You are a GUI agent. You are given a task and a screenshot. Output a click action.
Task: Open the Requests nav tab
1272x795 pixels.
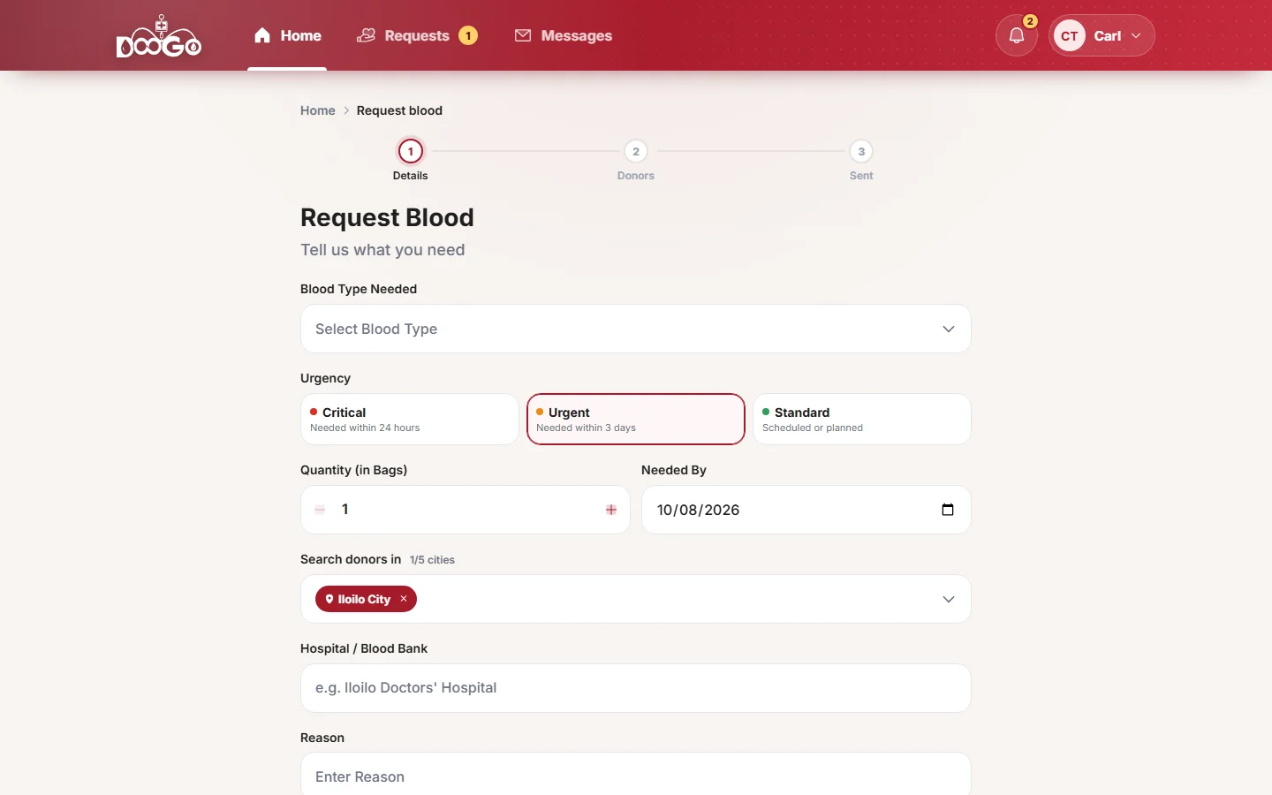tap(417, 35)
